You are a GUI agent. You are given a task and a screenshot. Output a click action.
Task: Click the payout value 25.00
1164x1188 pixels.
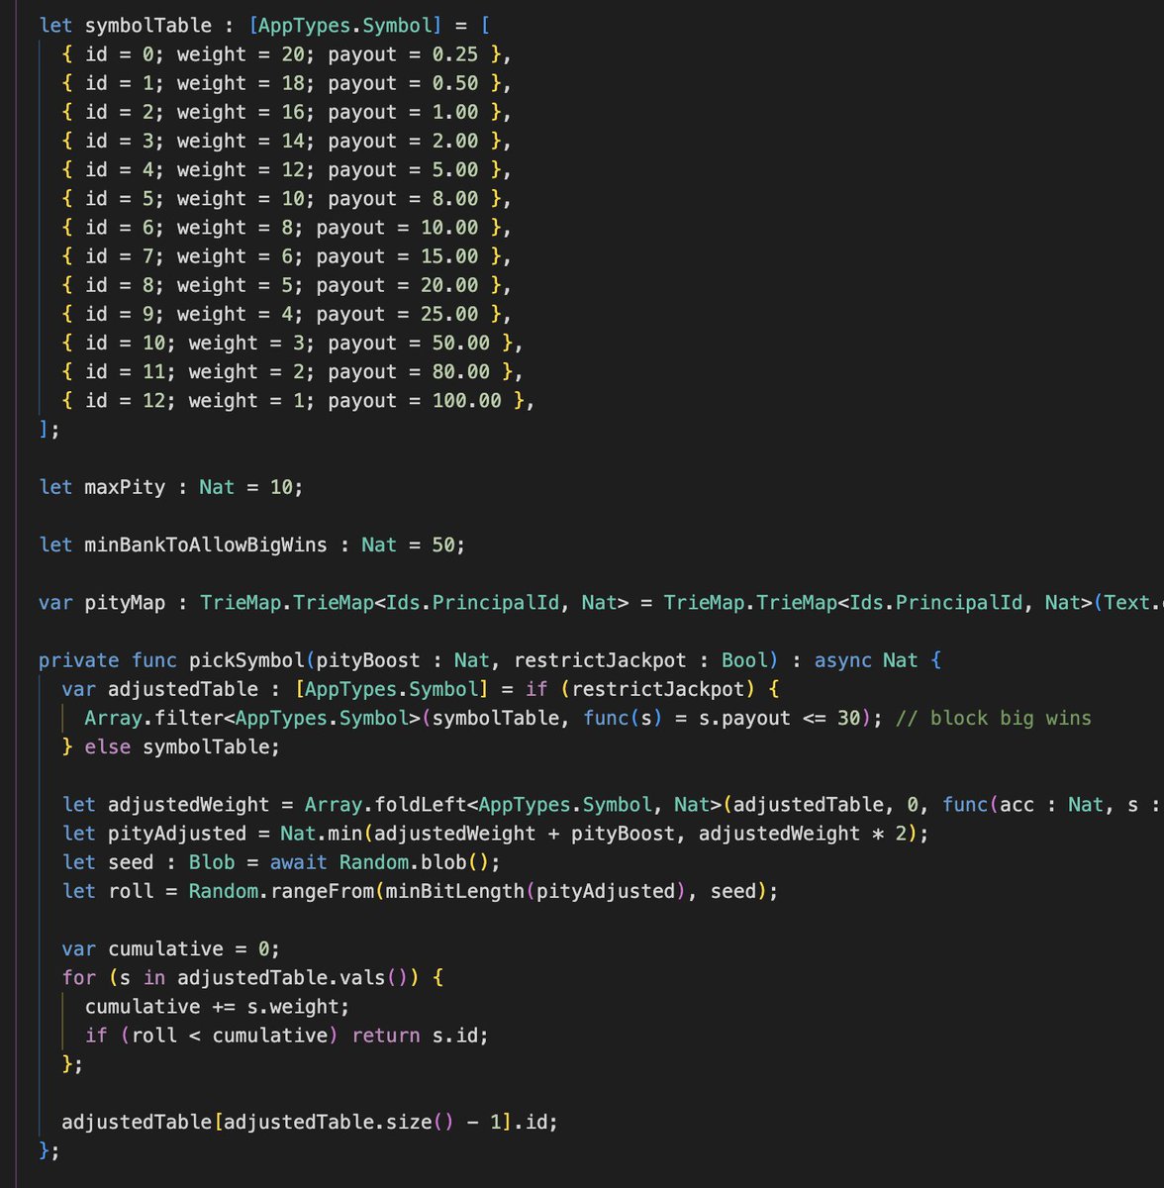tap(448, 314)
